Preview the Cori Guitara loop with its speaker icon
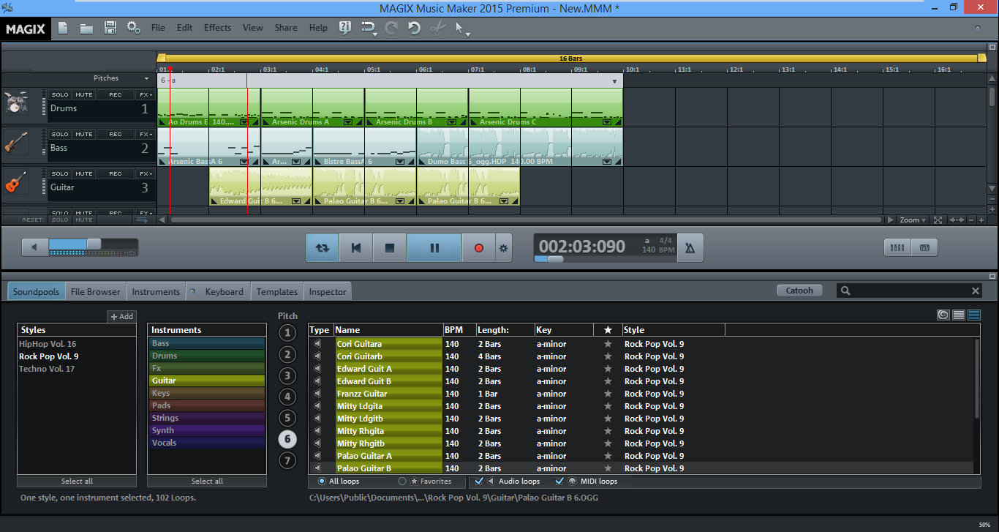 point(317,344)
